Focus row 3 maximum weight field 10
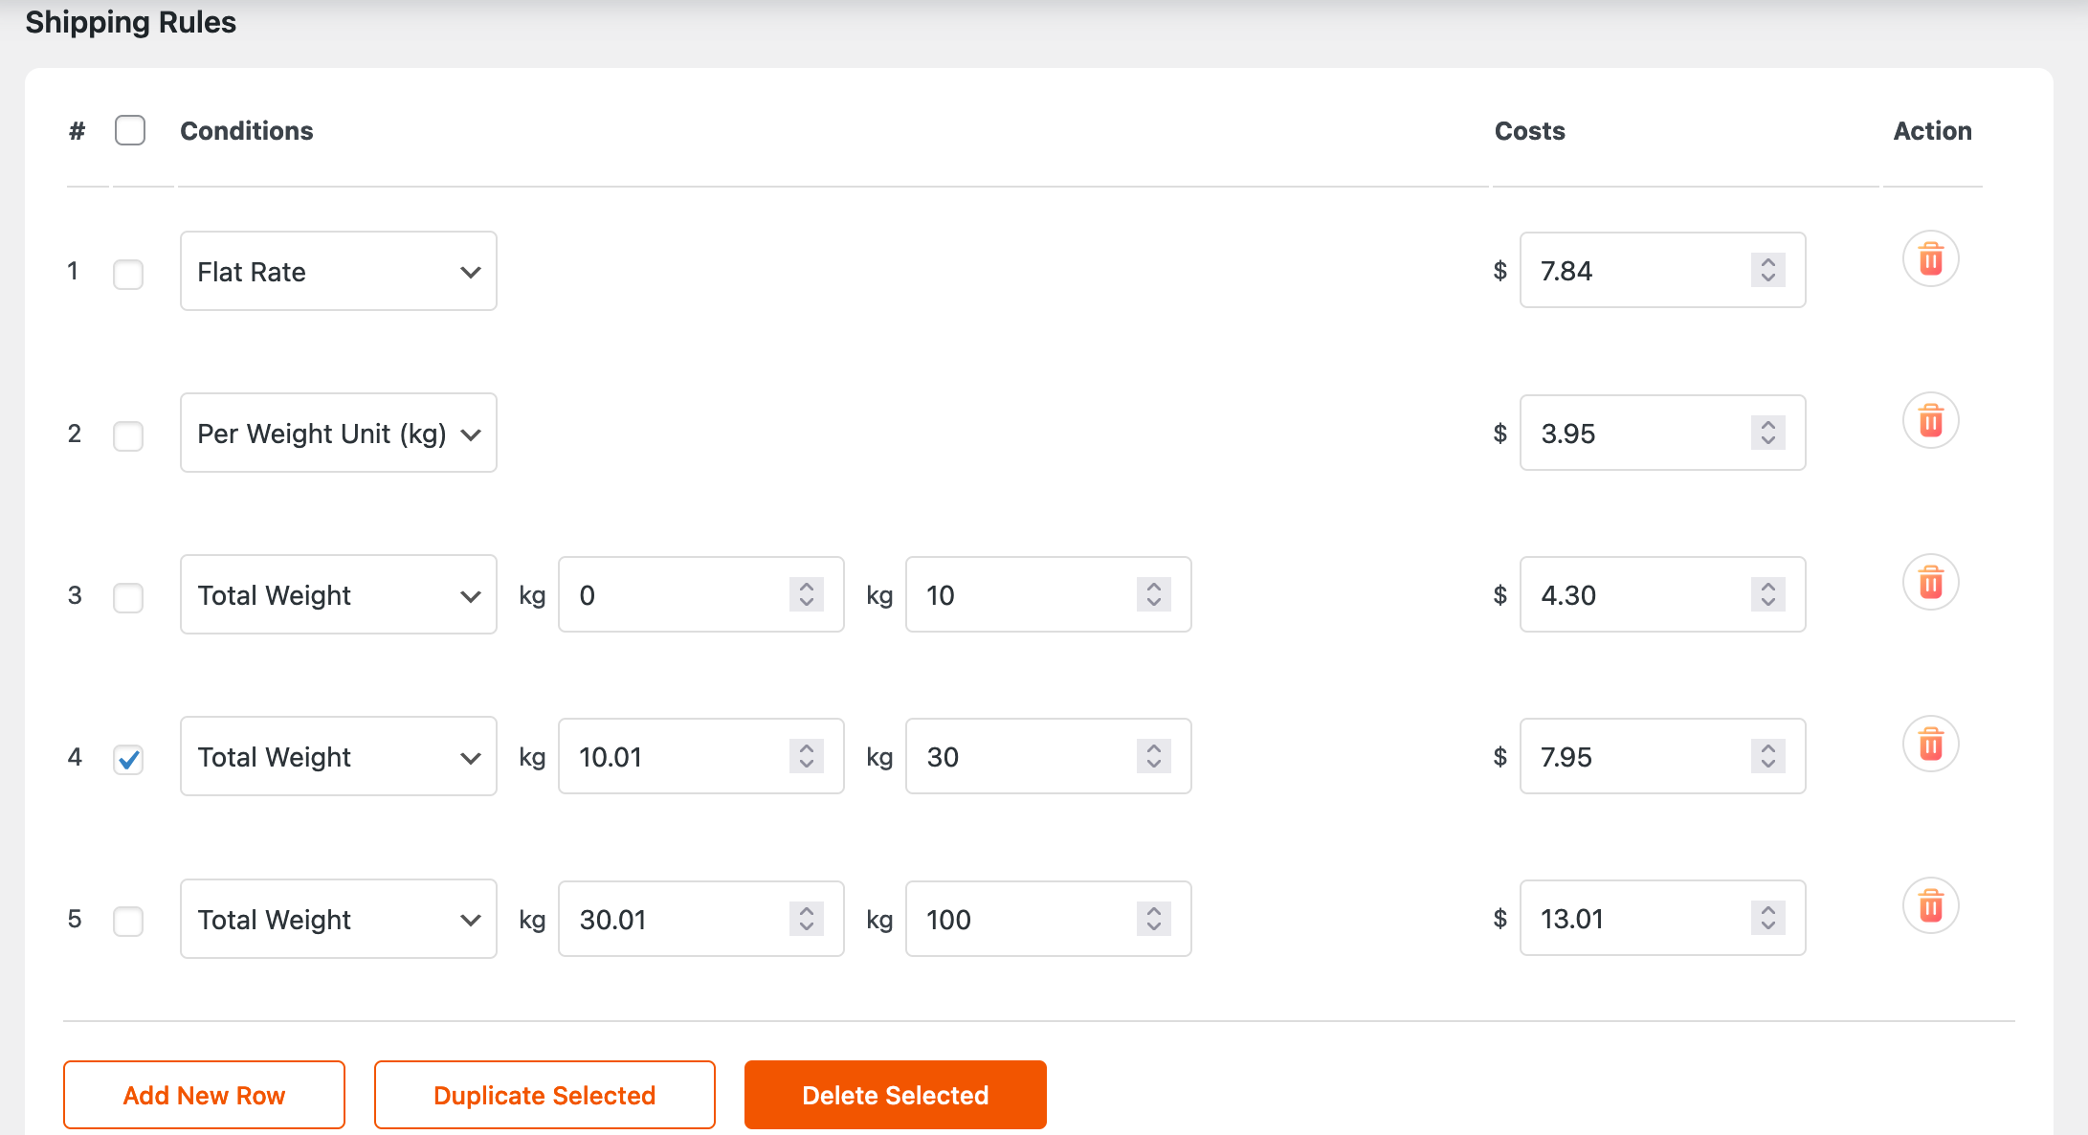The height and width of the screenshot is (1135, 2088). point(1049,594)
